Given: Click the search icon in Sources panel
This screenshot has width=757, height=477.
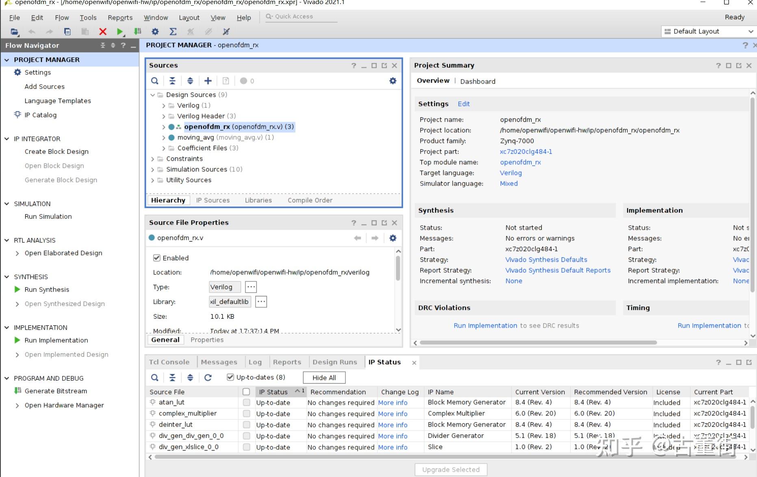Looking at the screenshot, I should [155, 81].
